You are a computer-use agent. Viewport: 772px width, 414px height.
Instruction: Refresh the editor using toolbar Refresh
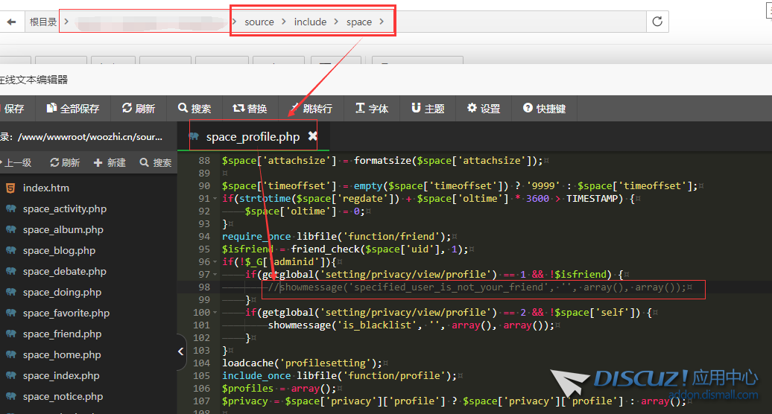pos(139,109)
